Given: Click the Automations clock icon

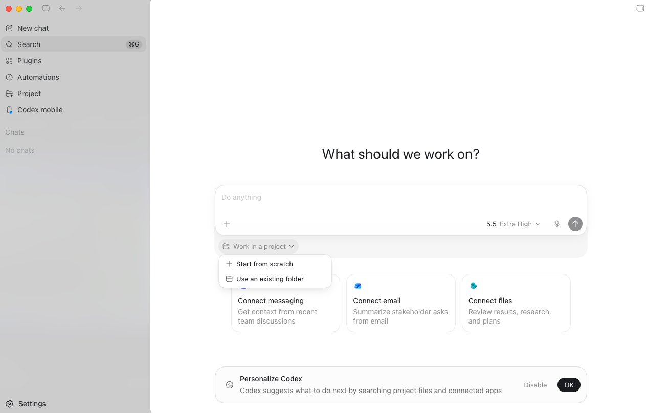Looking at the screenshot, I should (9, 77).
